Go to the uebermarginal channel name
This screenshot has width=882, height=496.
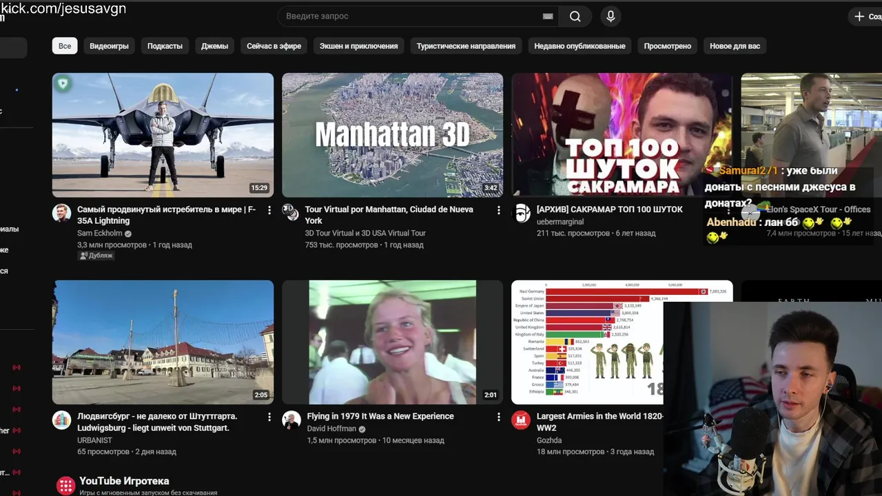tap(560, 222)
